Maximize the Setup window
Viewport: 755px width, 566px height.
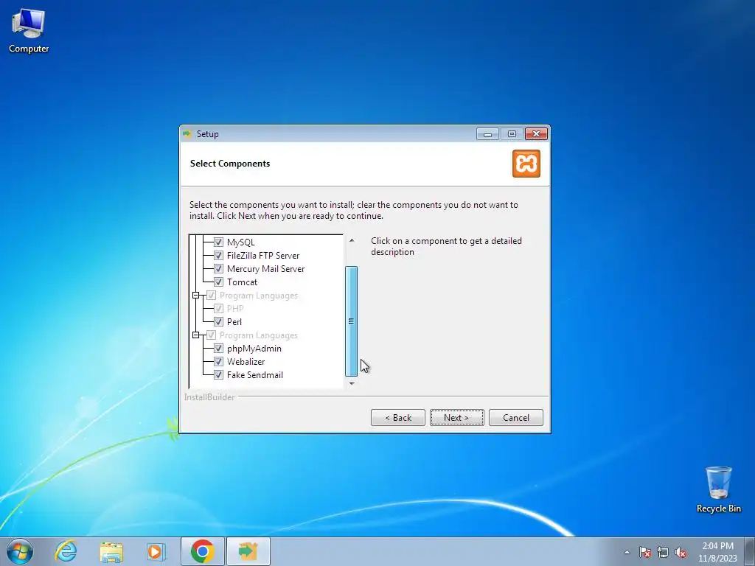point(512,134)
